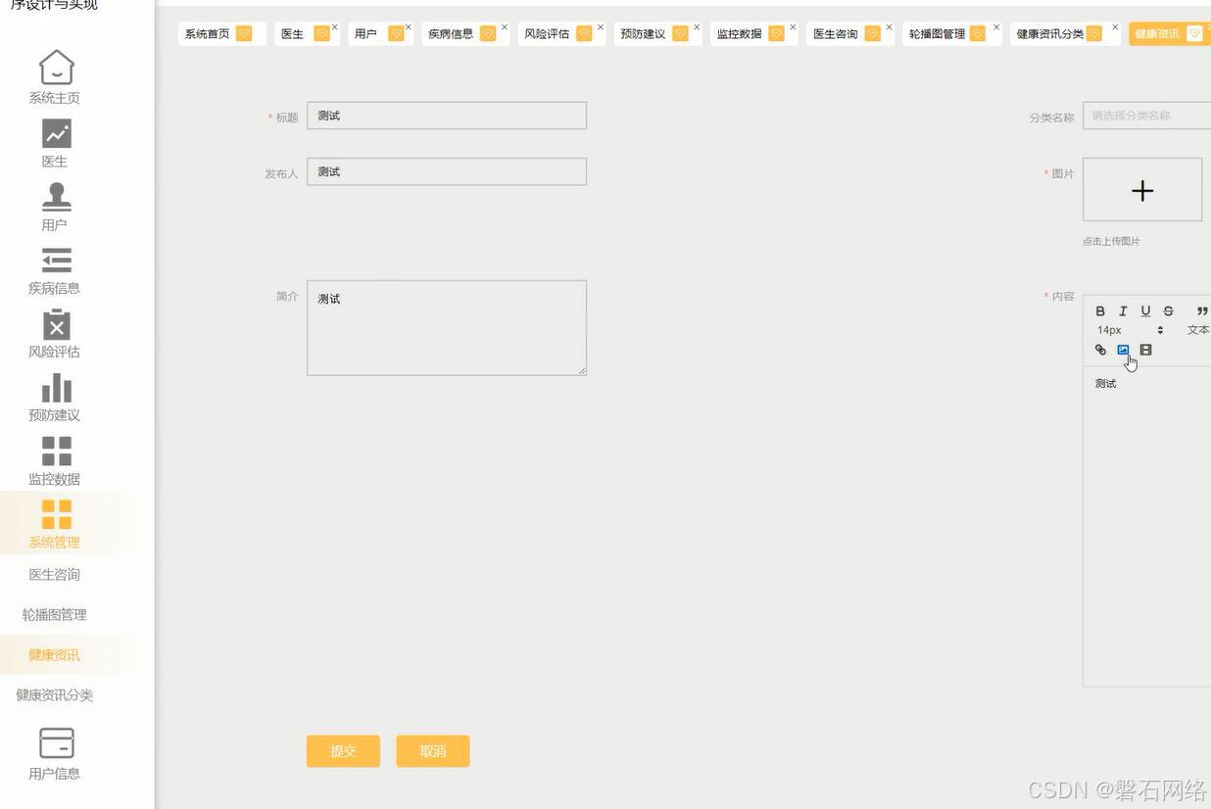Switch to the 系统首页 tab
1211x809 pixels.
point(221,33)
